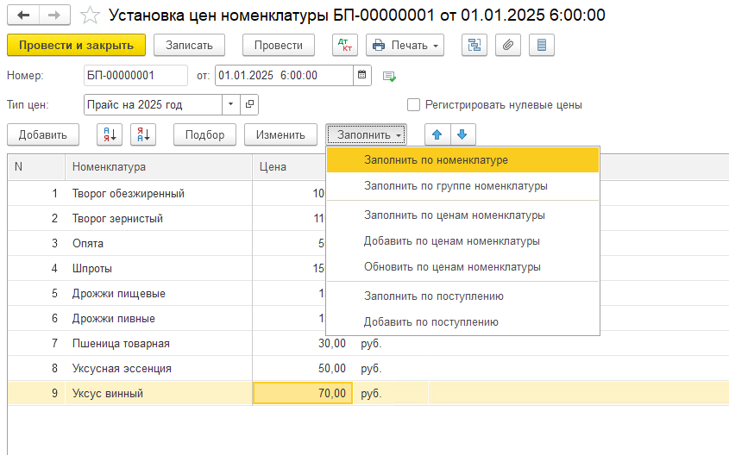
Task: Click the Изменить button
Action: tap(280, 134)
